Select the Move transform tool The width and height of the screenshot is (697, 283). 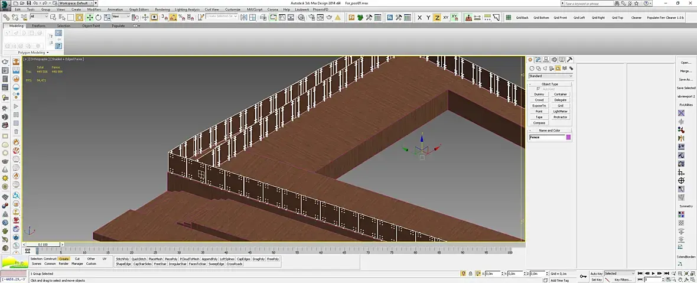click(x=90, y=18)
